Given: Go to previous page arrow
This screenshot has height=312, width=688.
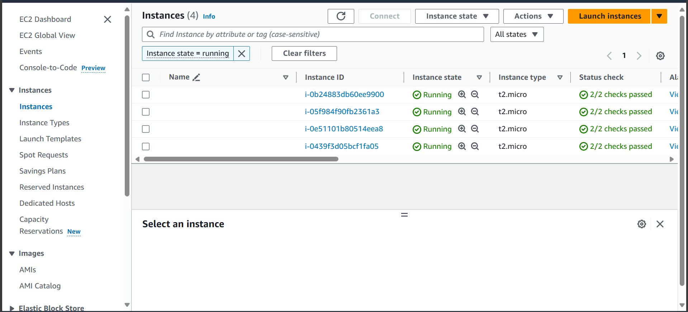Looking at the screenshot, I should click(x=609, y=56).
